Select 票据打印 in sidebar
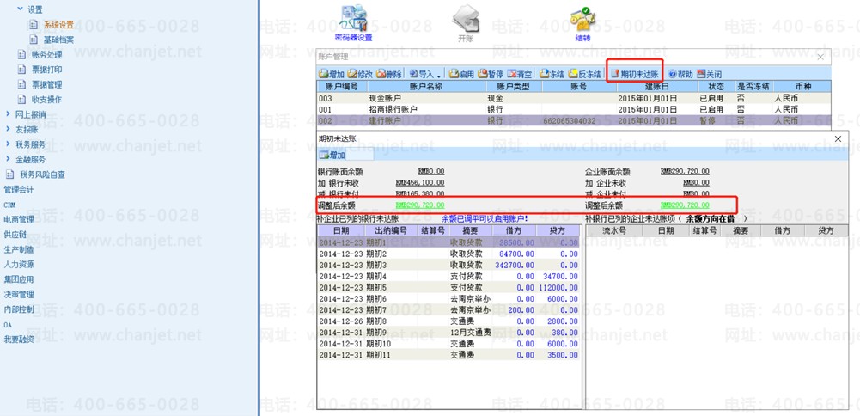This screenshot has height=416, width=860. pos(46,70)
